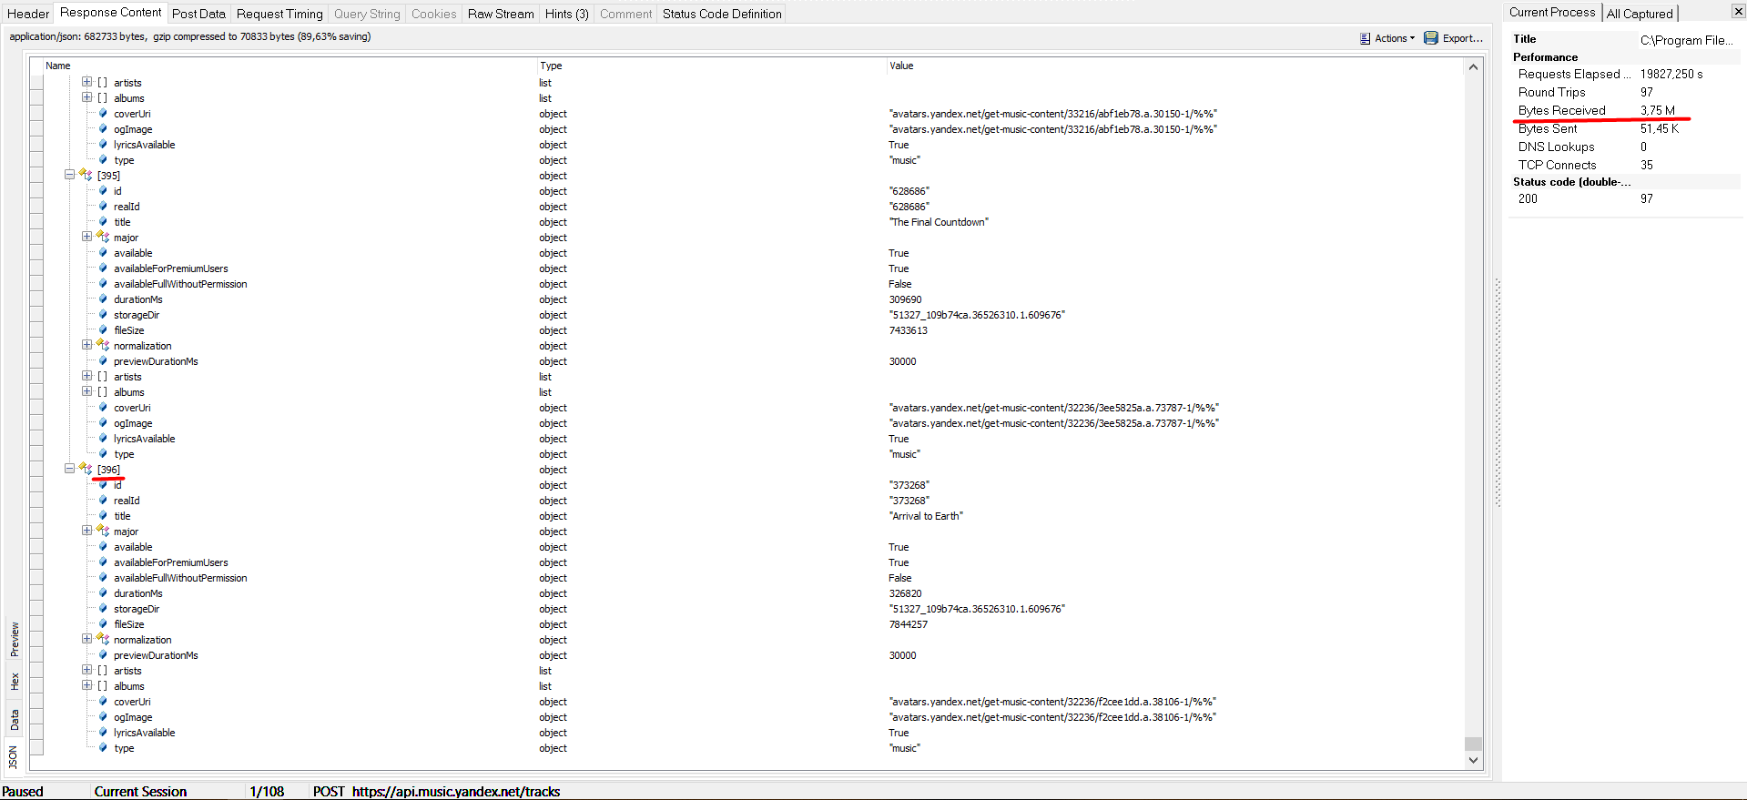Viewport: 1747px width, 800px height.
Task: Expand the normalization node under [395]
Action: [x=86, y=345]
